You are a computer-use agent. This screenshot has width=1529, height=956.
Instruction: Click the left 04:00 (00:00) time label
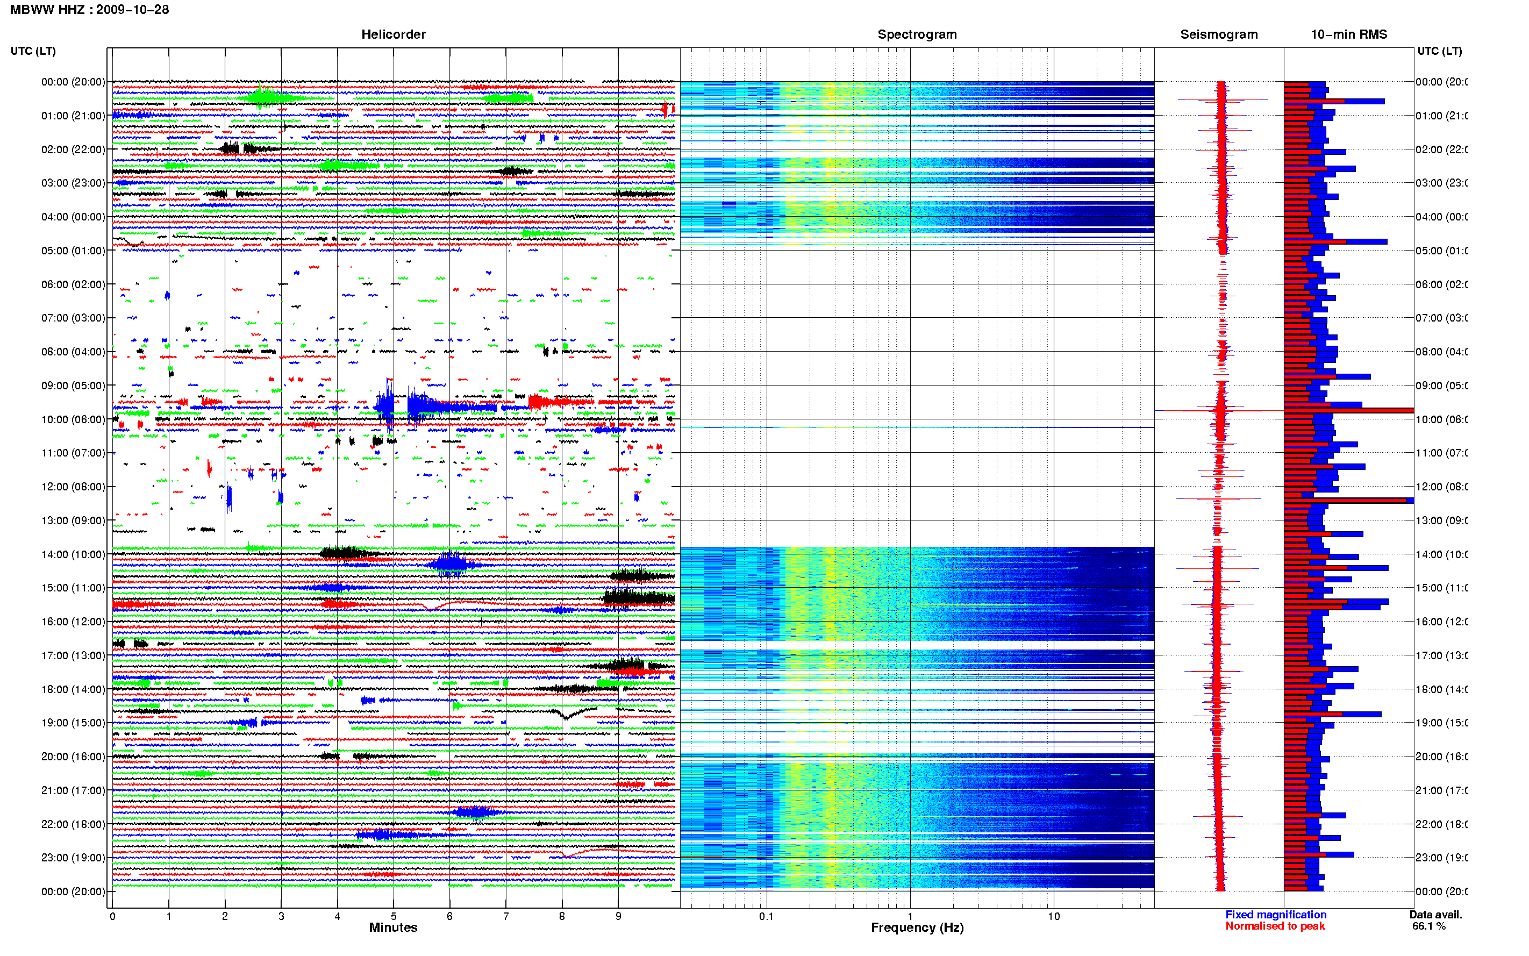point(73,216)
